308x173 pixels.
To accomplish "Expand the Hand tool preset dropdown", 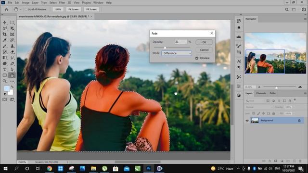I will 20,10.
